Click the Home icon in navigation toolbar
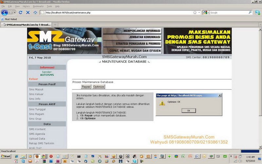 pos(35,12)
